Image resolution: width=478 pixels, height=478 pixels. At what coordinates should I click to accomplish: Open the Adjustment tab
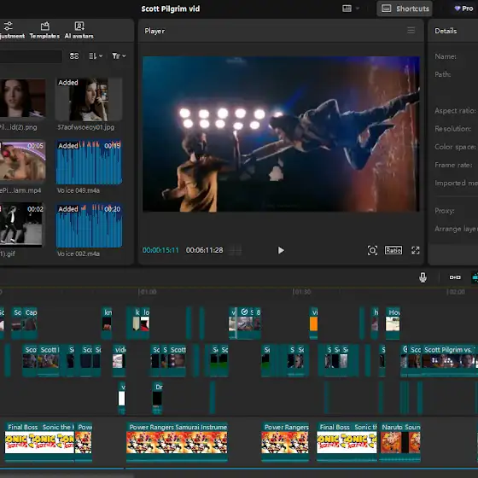[11, 30]
